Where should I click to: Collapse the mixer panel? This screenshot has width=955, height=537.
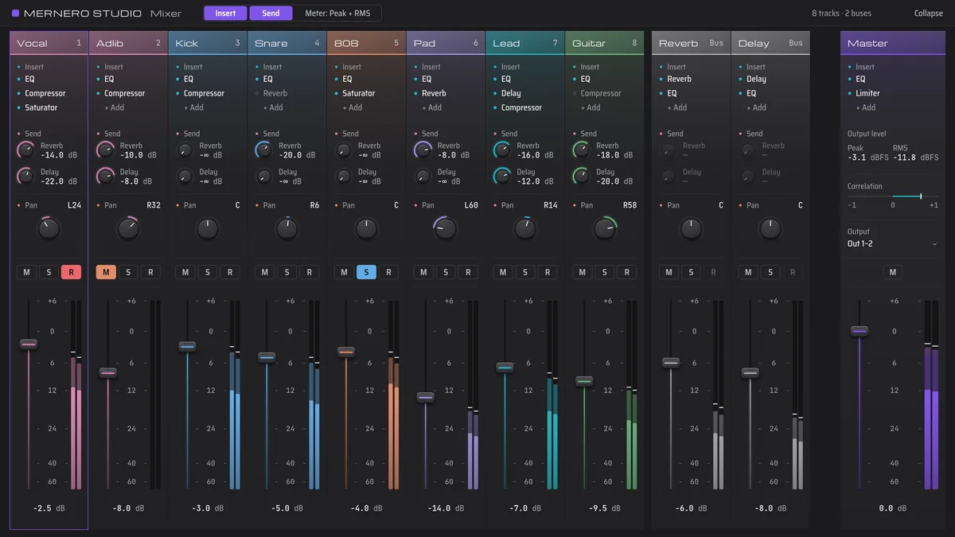[928, 14]
